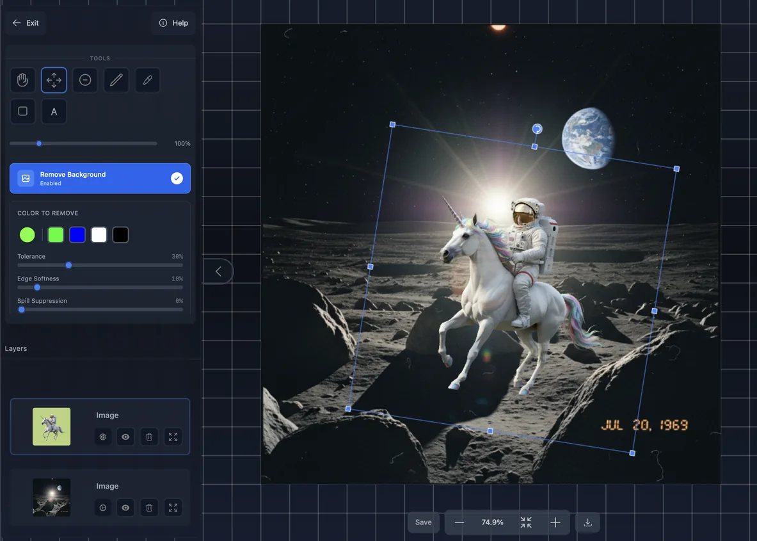The height and width of the screenshot is (541, 757).
Task: Click the fit-to-screen icon beside zoom percentage
Action: coord(526,522)
